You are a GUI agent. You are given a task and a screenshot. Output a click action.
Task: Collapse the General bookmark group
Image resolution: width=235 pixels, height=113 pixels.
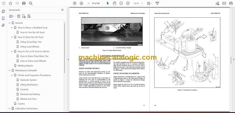click(x=10, y=23)
